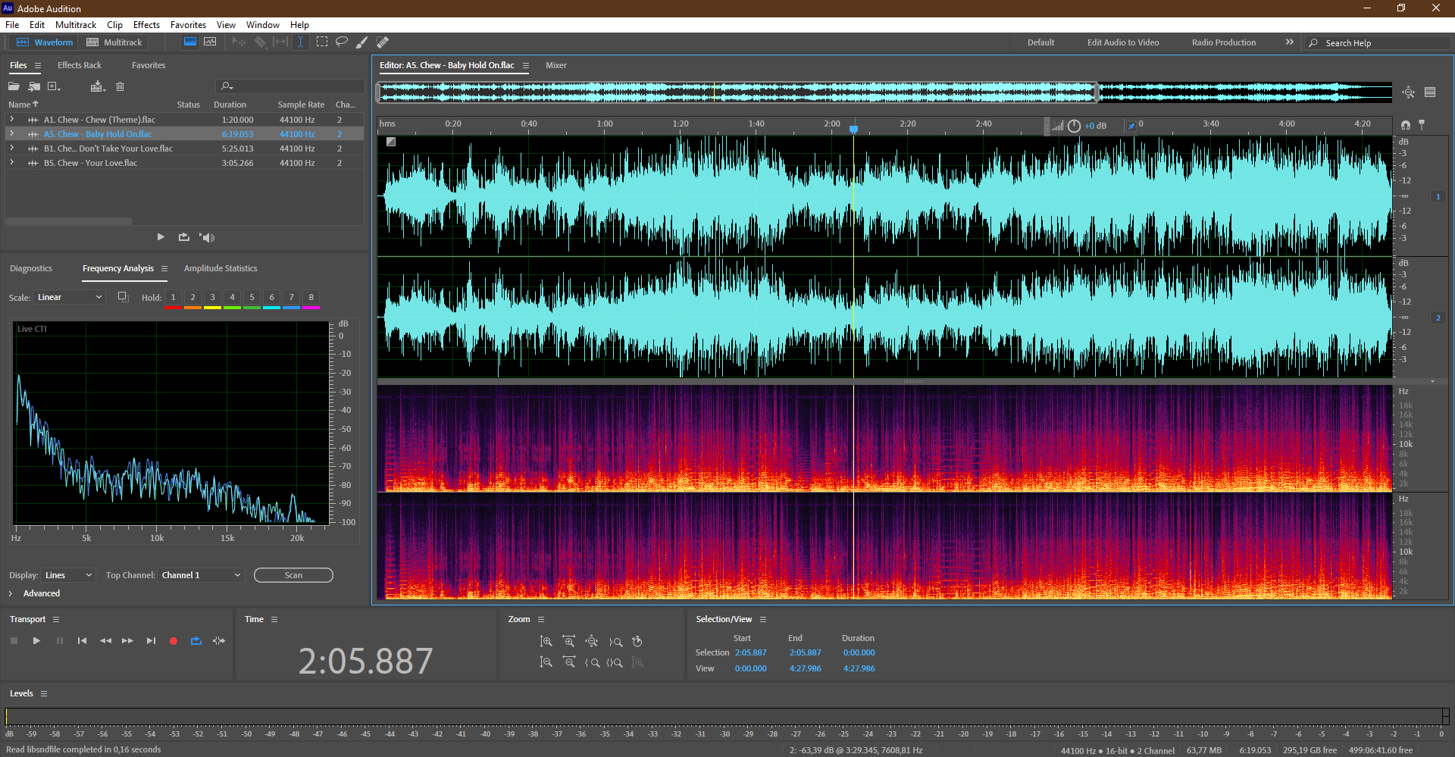Open the Favorites tab
1455x757 pixels.
(x=149, y=65)
